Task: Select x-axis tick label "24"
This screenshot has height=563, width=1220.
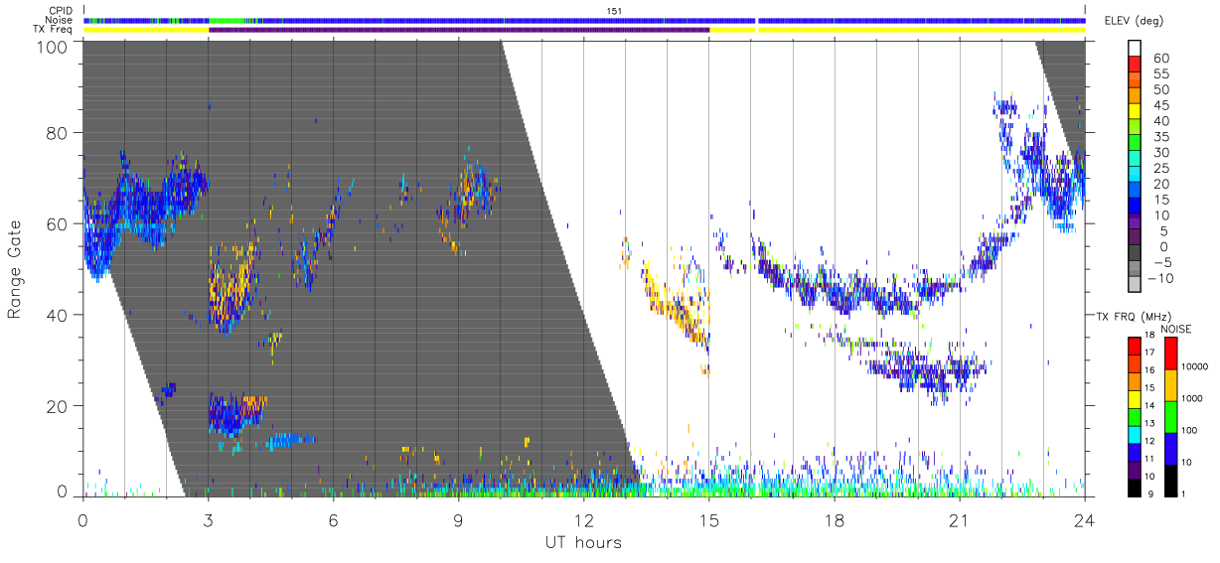Action: [x=1085, y=519]
